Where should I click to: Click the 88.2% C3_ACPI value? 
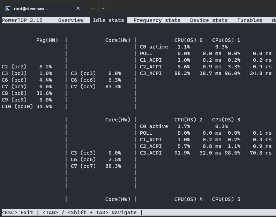(182, 73)
